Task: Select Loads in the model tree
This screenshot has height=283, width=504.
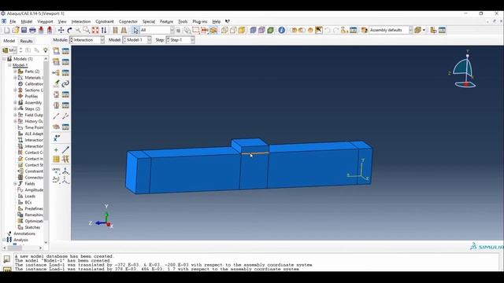Action: point(30,196)
